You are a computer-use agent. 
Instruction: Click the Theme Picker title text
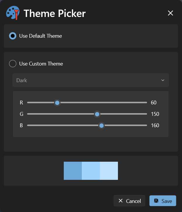coord(54,13)
